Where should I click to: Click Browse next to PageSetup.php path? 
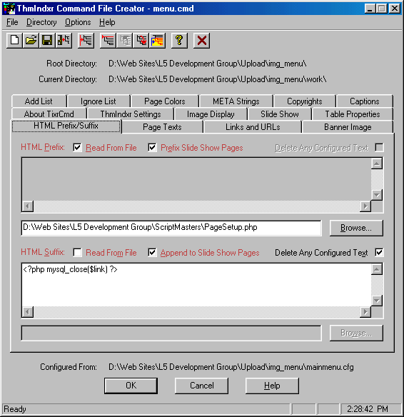pyautogui.click(x=356, y=228)
